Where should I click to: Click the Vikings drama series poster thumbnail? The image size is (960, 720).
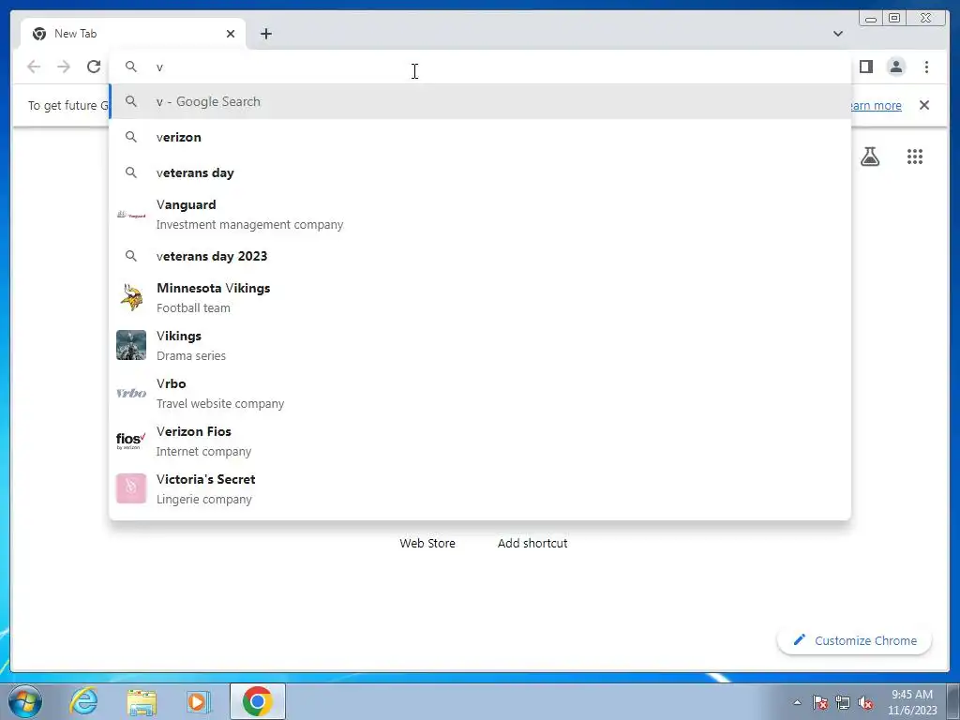tap(131, 345)
